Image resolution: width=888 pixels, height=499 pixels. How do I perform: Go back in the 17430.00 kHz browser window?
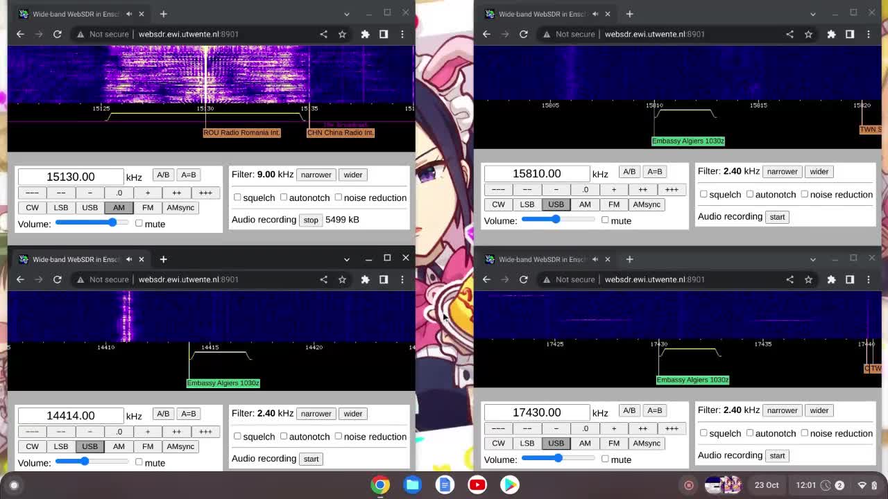pos(486,279)
